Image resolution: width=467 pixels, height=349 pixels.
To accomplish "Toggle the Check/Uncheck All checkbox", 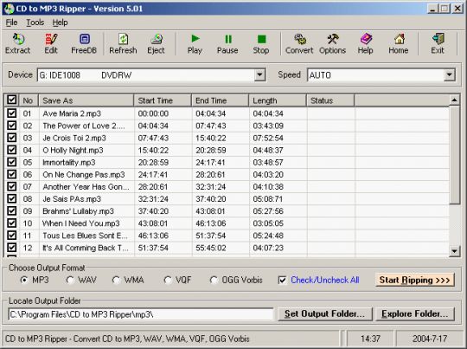I will click(282, 280).
